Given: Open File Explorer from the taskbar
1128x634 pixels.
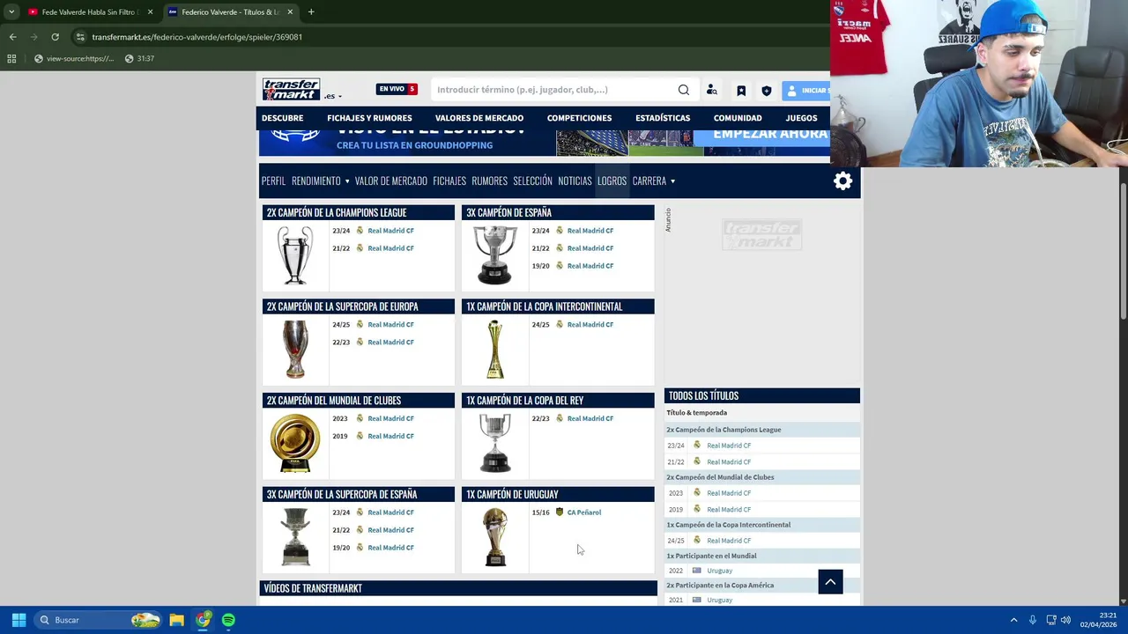Looking at the screenshot, I should pyautogui.click(x=176, y=620).
